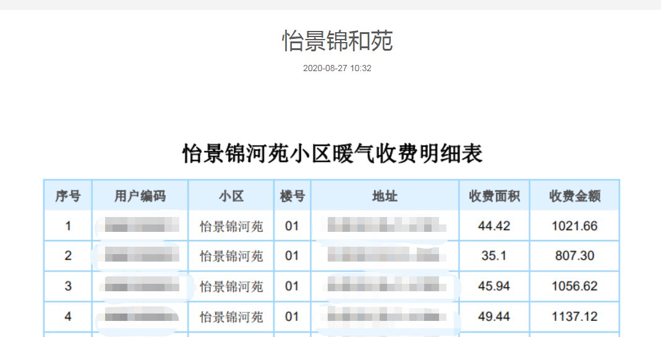Click the 收费面积 cell showing 35.1
661x337 pixels.
click(494, 256)
